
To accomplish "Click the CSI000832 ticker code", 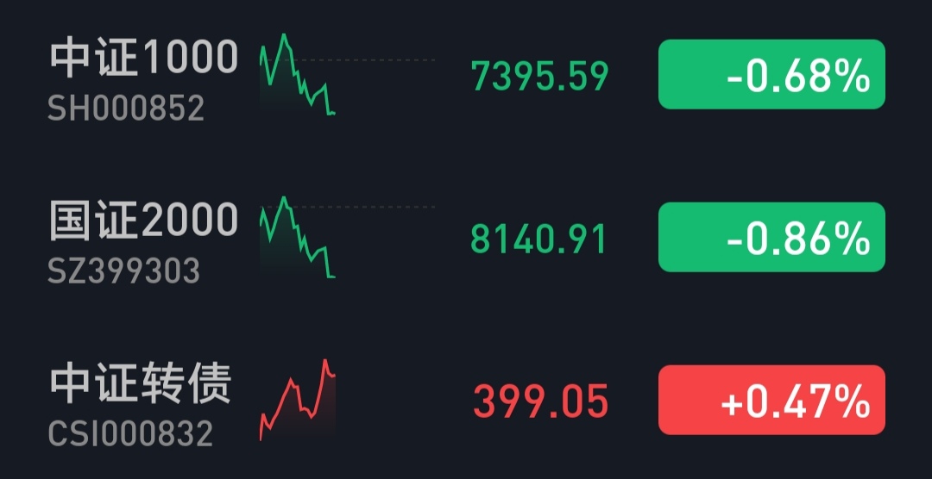I will pyautogui.click(x=130, y=434).
